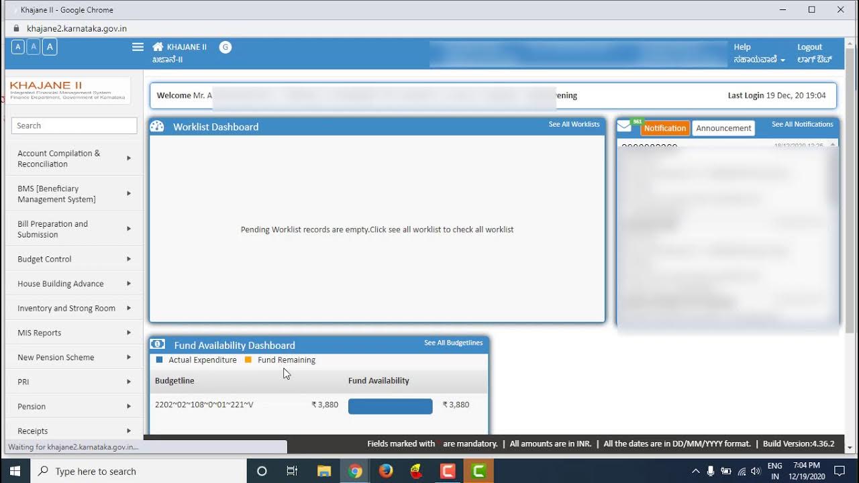Switch to Announcement tab

[x=723, y=128]
